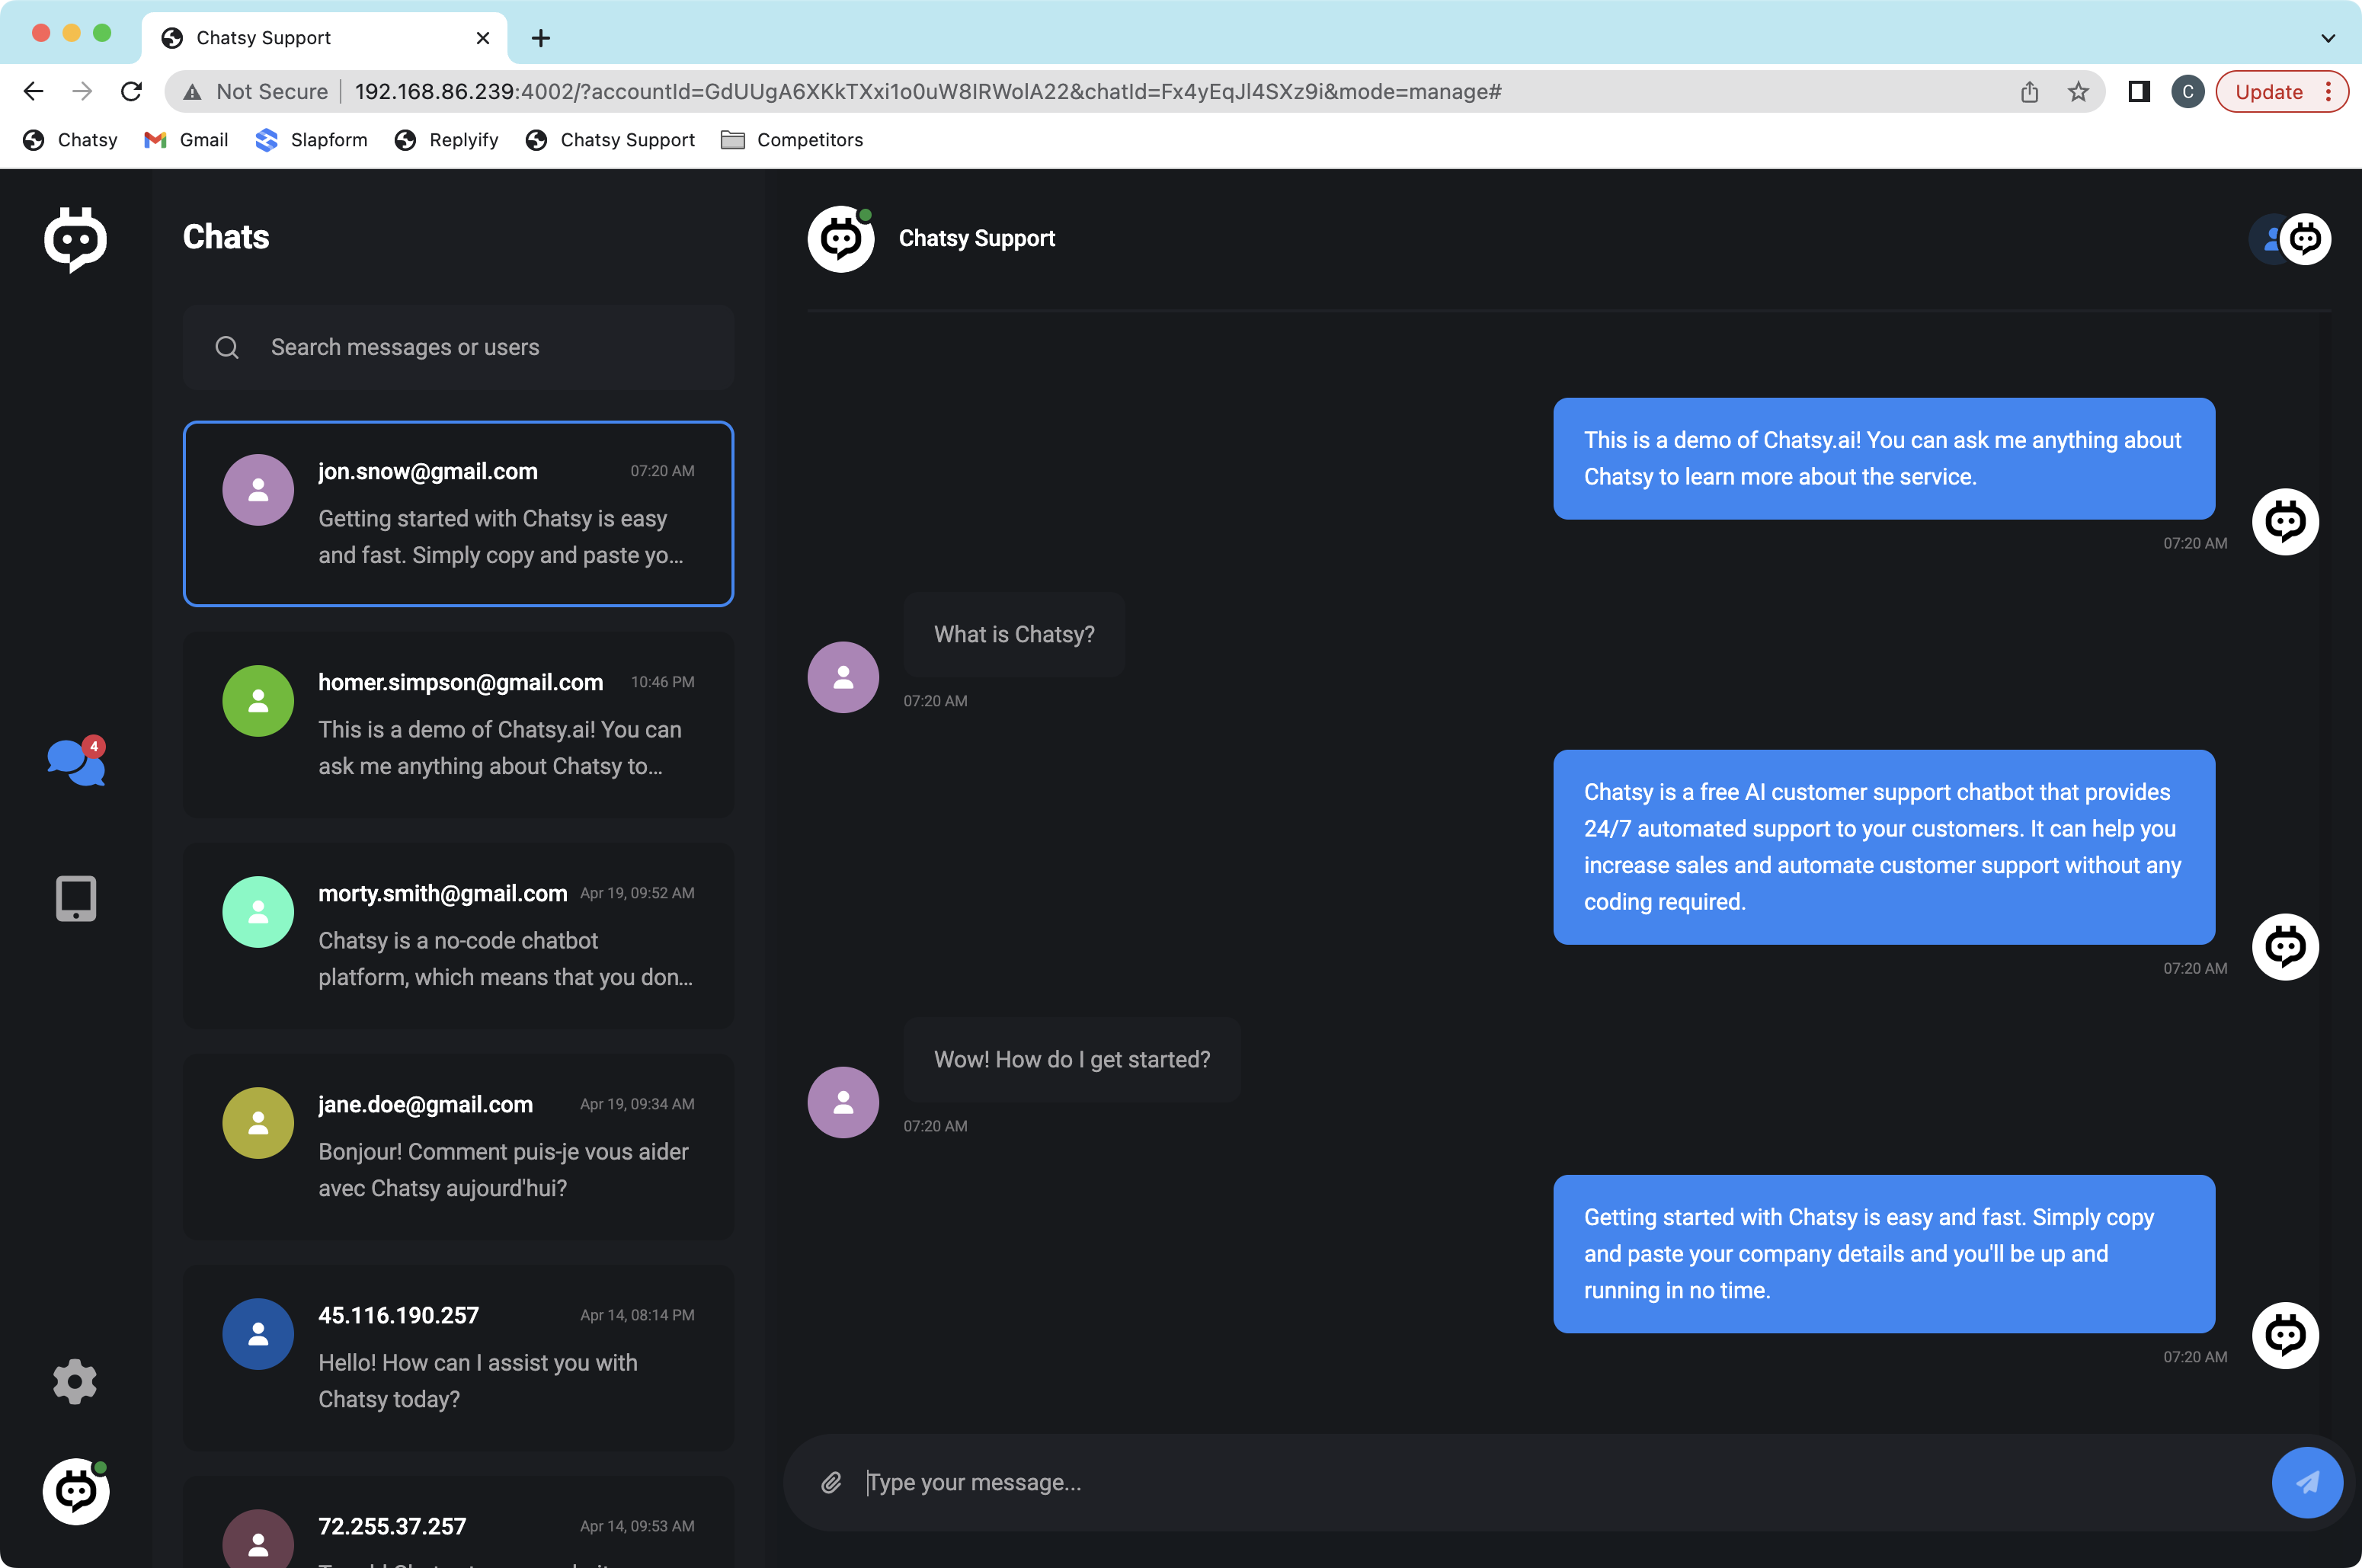
Task: Expand the tab search chevron
Action: pos(2328,38)
